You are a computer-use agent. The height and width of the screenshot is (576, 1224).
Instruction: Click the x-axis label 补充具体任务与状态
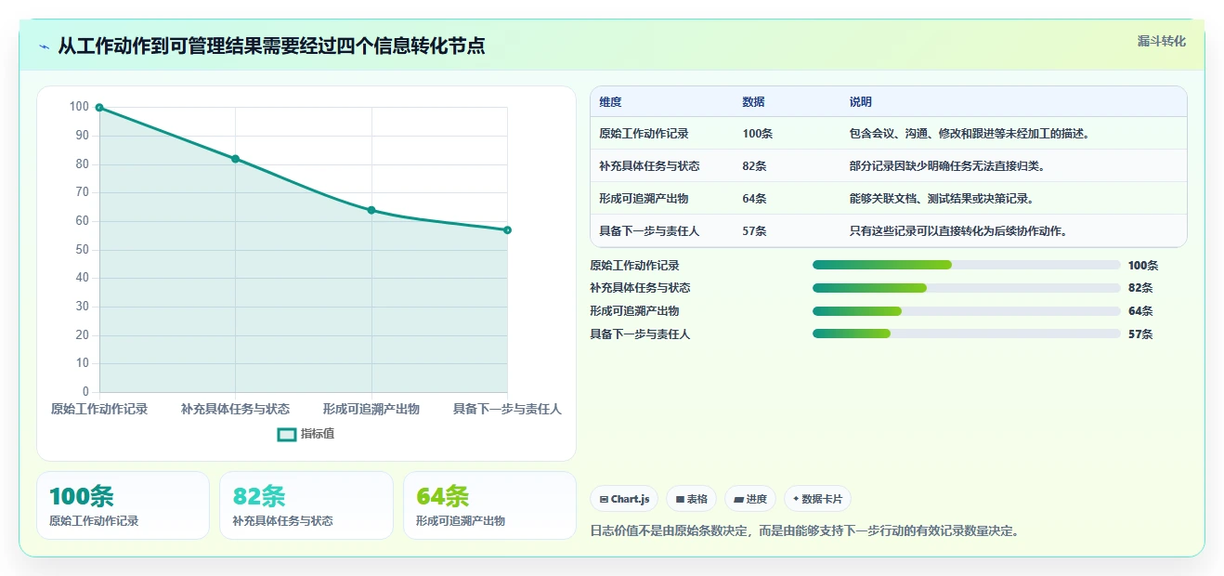tap(235, 409)
